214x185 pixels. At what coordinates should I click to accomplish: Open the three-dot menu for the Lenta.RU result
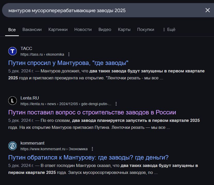(x=116, y=104)
